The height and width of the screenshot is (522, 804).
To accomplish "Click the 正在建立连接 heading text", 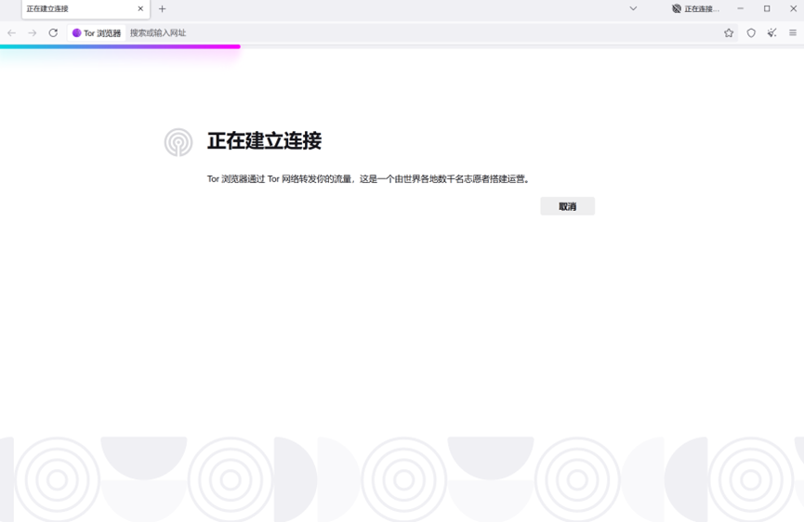I will (x=264, y=141).
